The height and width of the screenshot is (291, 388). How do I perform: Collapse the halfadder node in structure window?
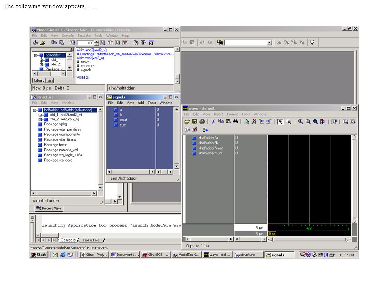click(x=35, y=110)
